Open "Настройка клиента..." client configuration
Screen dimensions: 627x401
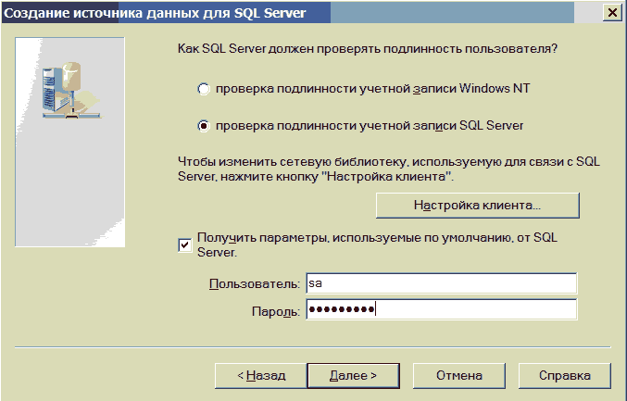pos(477,204)
